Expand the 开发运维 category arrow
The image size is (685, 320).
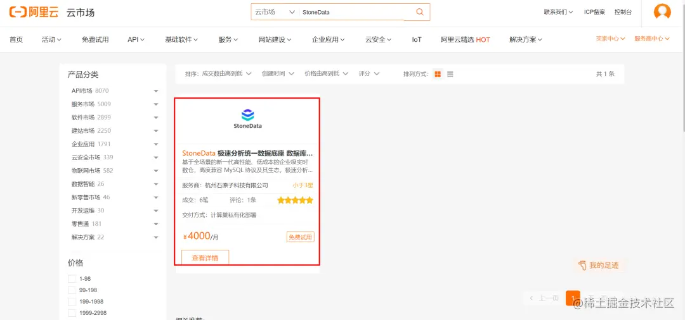pos(156,211)
